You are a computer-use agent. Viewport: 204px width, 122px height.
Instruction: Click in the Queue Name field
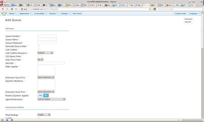(47, 39)
